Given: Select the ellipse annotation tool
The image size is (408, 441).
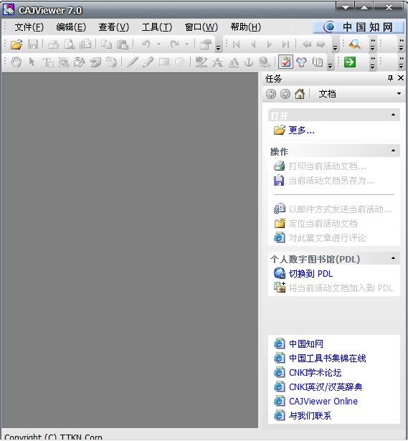Looking at the screenshot, I should 180,62.
